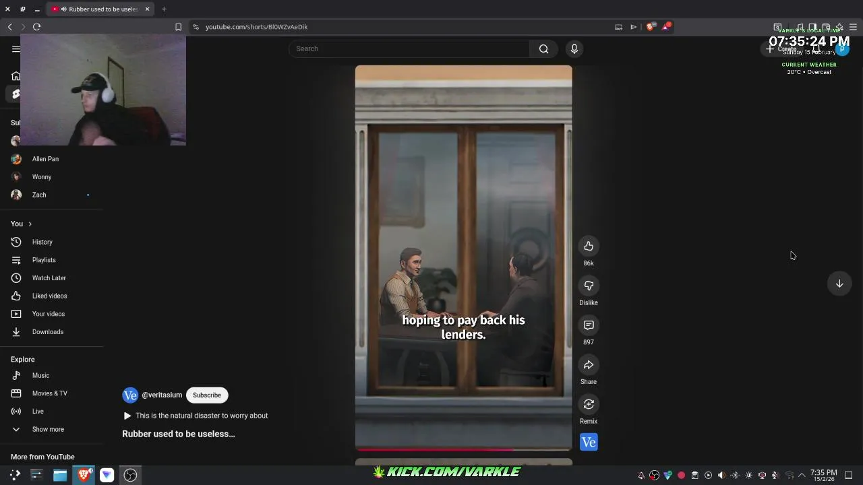Screen dimensions: 863x485
Task: Open the @veritasium channel handle
Action: [162, 395]
